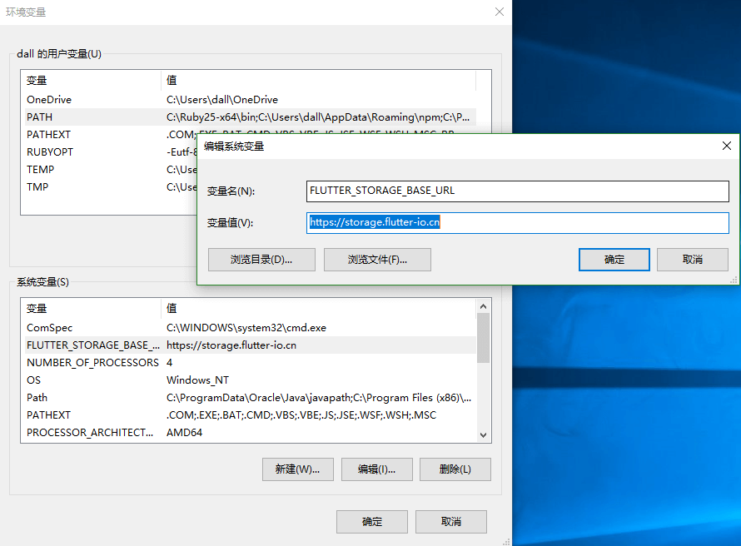
Task: Click inside the 变量值(V) input field
Action: coord(516,222)
